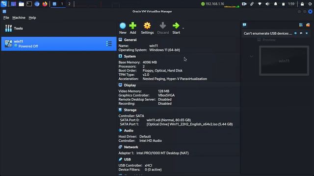Click the green Add machine icon
The height and width of the screenshot is (176, 314).
tap(133, 26)
